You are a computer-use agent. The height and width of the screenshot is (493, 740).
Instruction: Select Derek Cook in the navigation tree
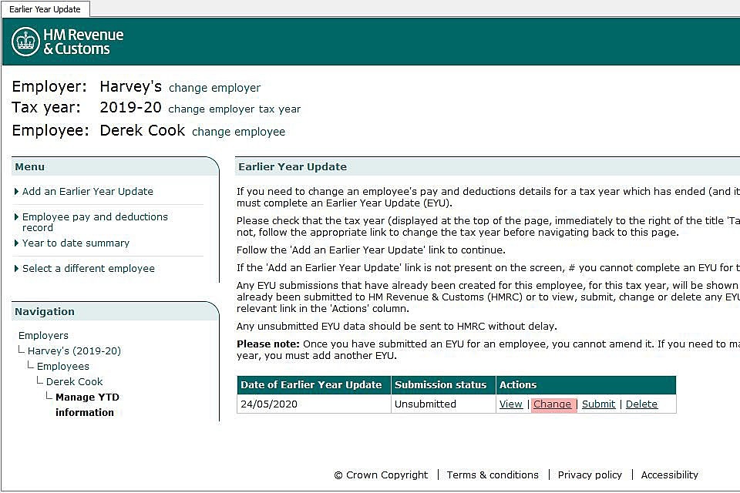point(74,381)
